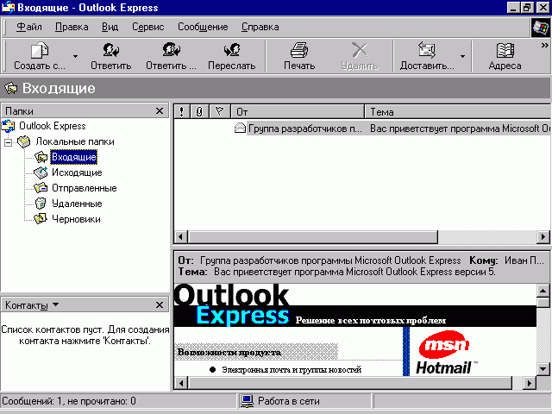The image size is (552, 414).
Task: Click the Создать сообщение toolbar icon
Action: tap(40, 50)
